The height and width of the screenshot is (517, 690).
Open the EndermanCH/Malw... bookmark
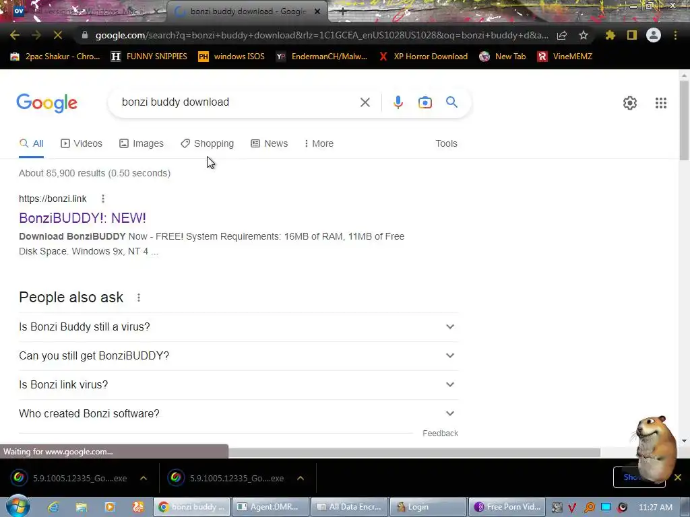(x=321, y=57)
